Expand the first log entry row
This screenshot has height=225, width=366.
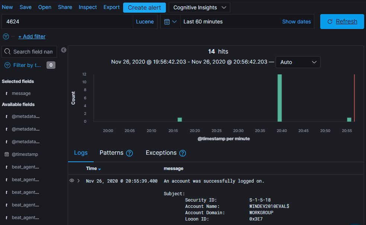[x=78, y=181]
